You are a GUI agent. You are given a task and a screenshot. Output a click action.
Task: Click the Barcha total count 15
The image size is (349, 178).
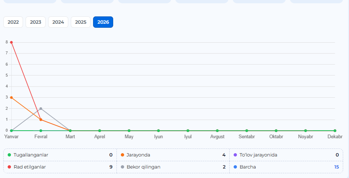tap(336, 167)
